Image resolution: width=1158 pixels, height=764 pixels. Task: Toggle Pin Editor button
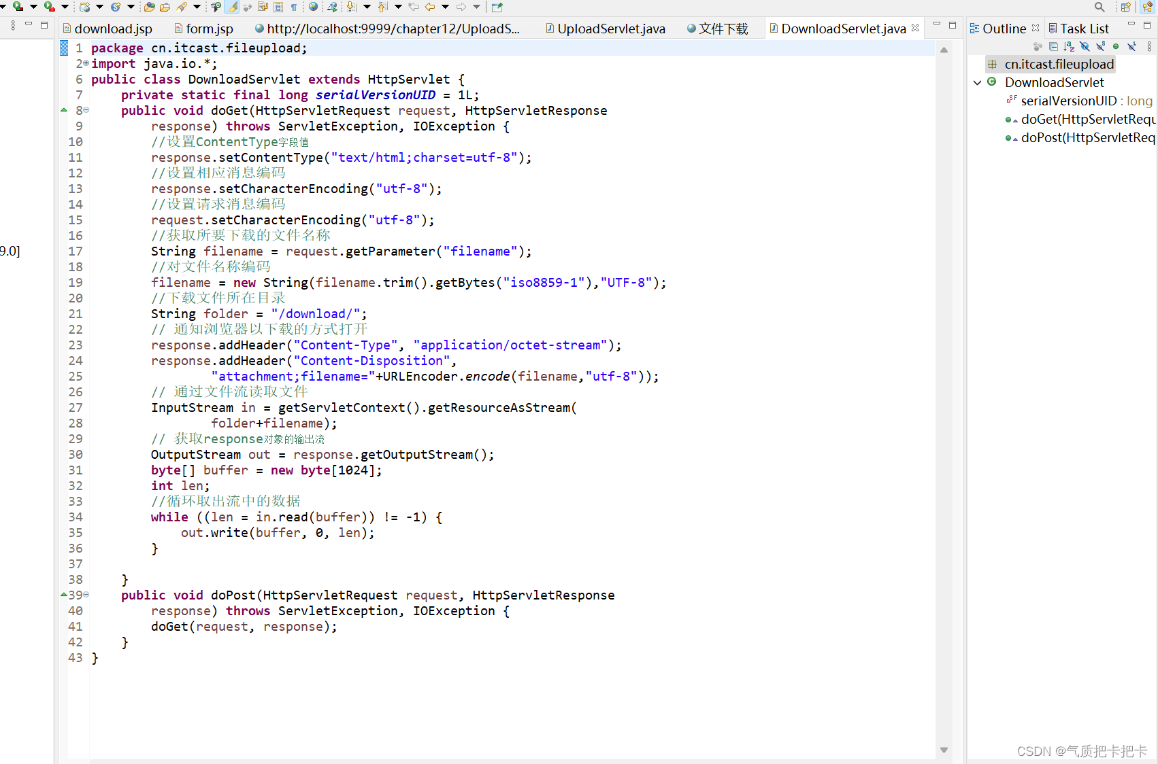click(497, 7)
